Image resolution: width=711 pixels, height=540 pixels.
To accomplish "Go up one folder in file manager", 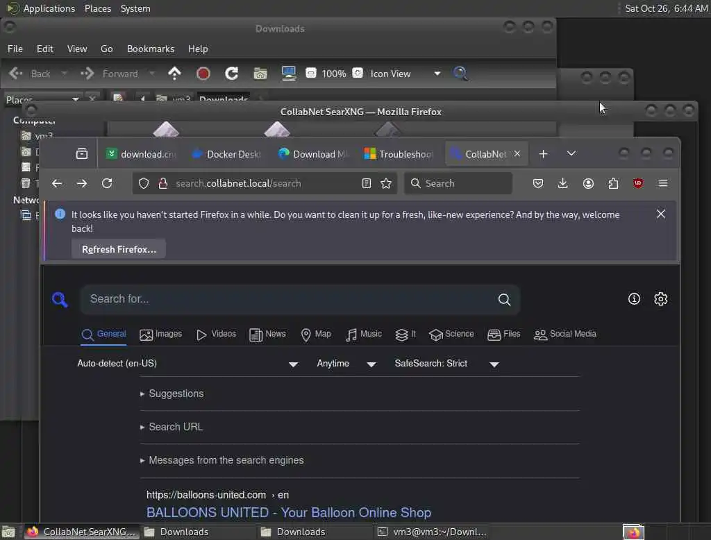I will 174,74.
